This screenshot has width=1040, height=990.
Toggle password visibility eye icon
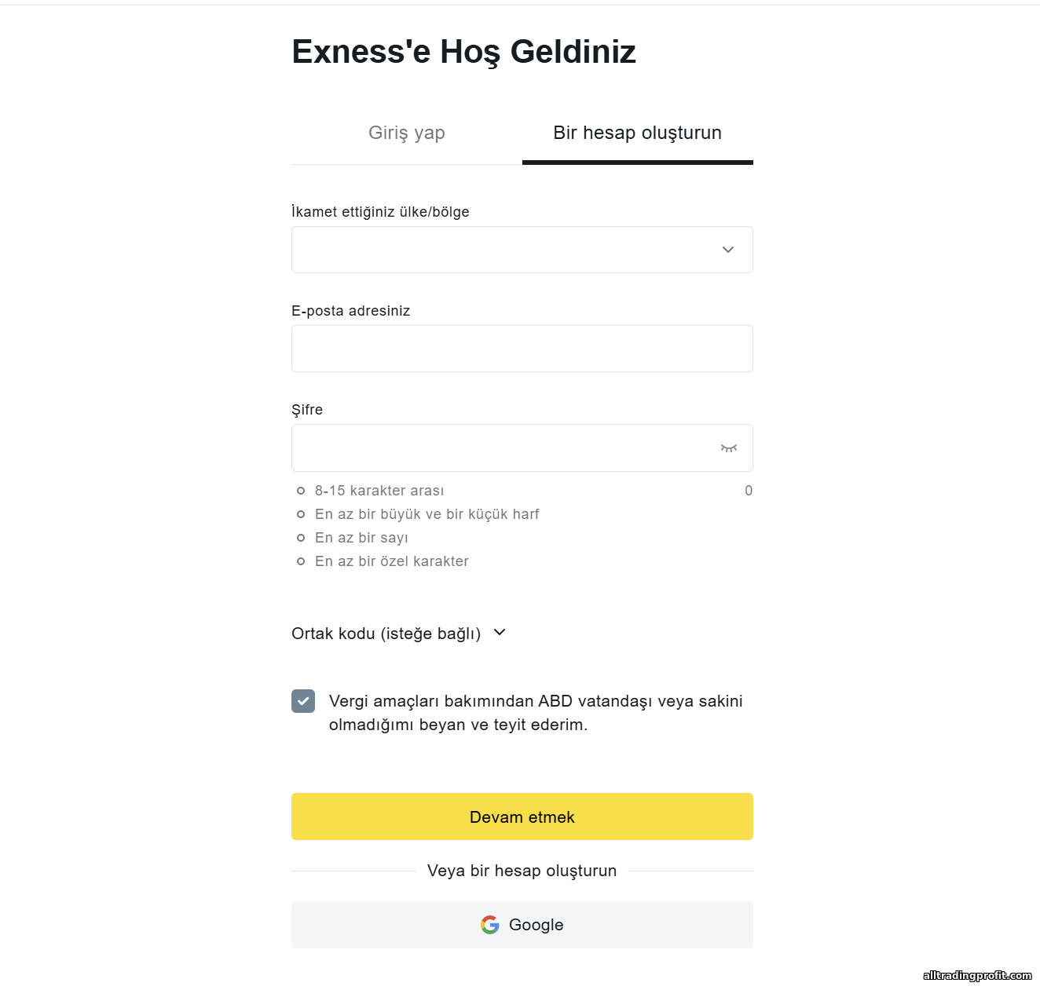coord(729,448)
